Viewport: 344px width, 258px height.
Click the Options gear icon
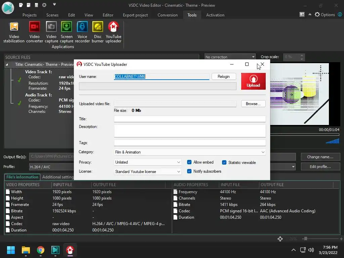click(317, 15)
